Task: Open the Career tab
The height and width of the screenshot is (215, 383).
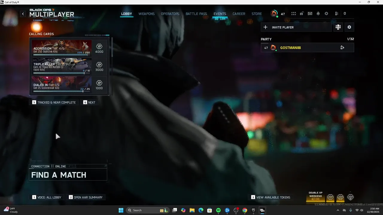Action: pyautogui.click(x=239, y=14)
